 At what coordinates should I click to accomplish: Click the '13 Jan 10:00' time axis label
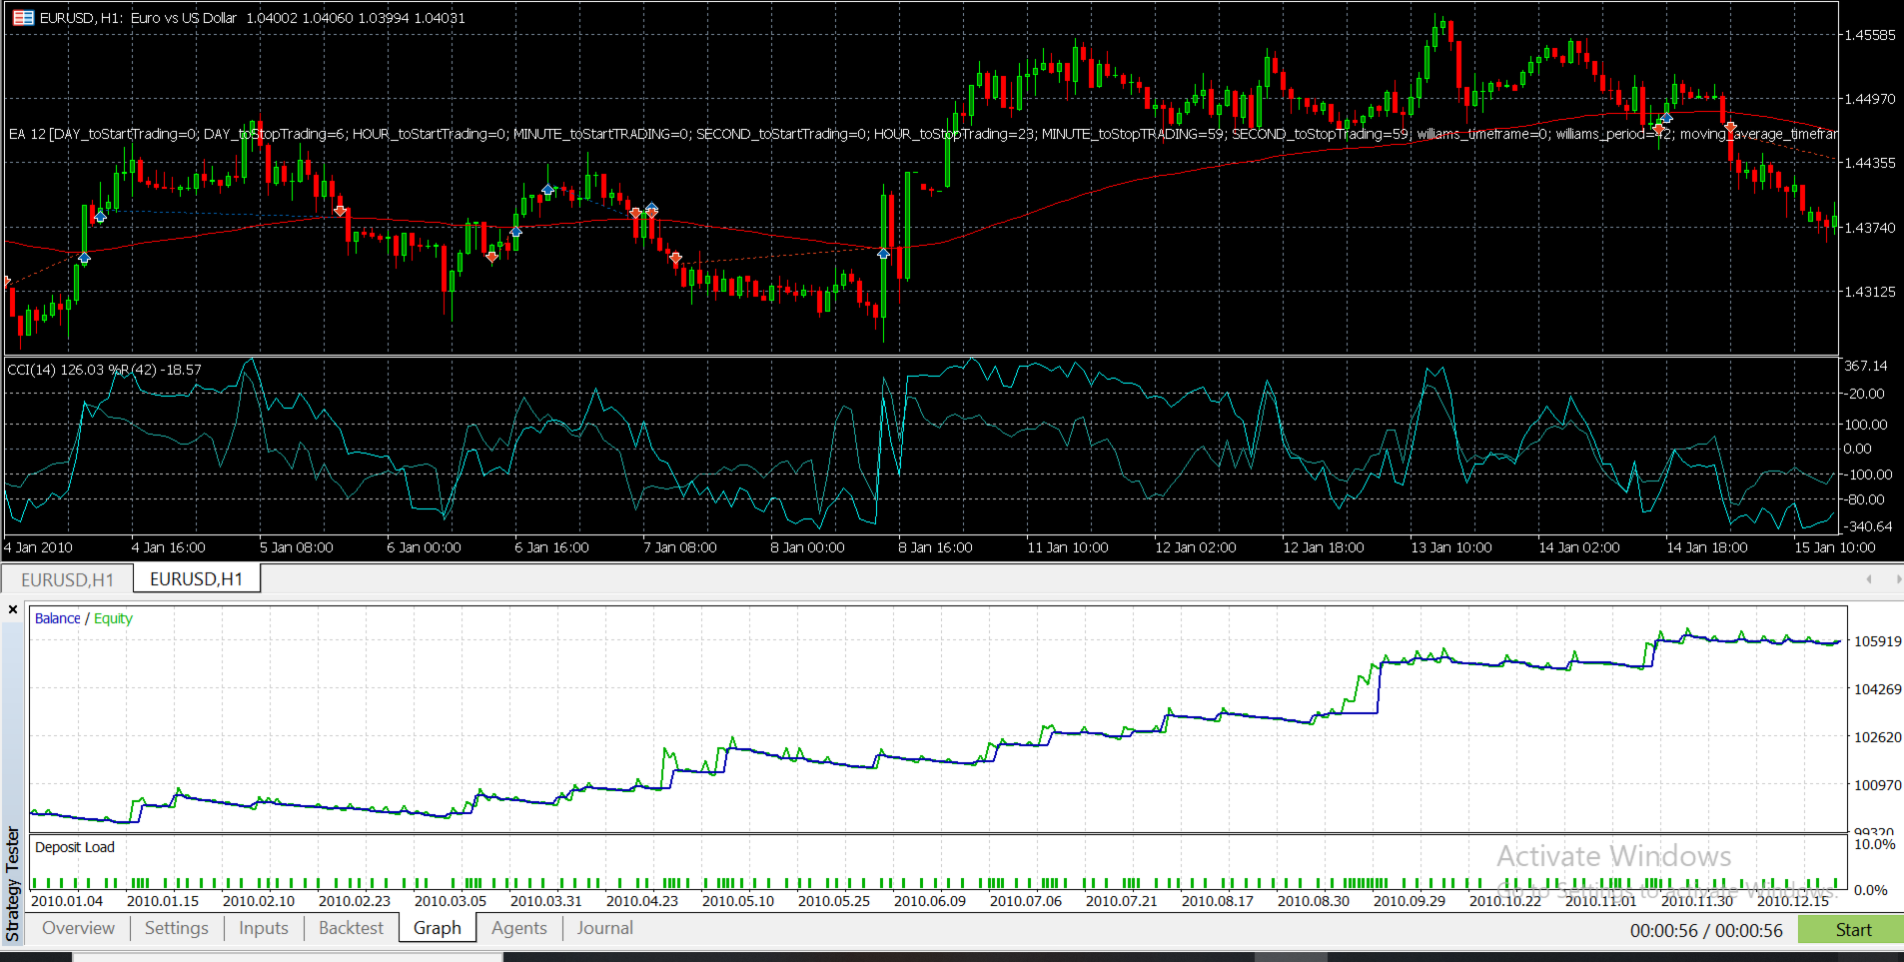(x=1451, y=547)
